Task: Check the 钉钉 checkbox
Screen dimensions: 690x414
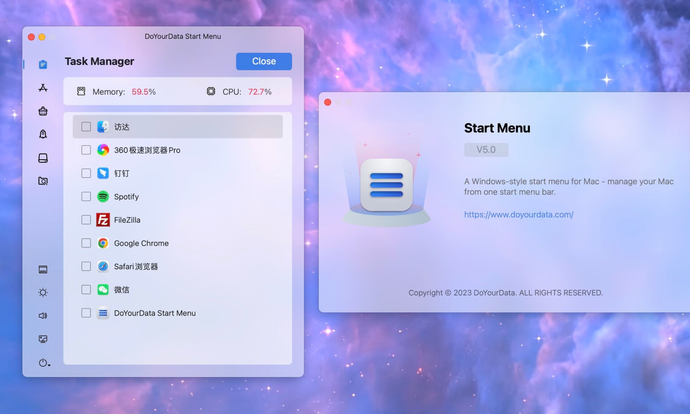Action: tap(86, 173)
